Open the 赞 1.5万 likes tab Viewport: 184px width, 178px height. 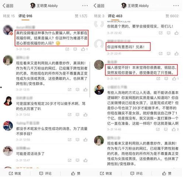pyautogui.click(x=81, y=16)
